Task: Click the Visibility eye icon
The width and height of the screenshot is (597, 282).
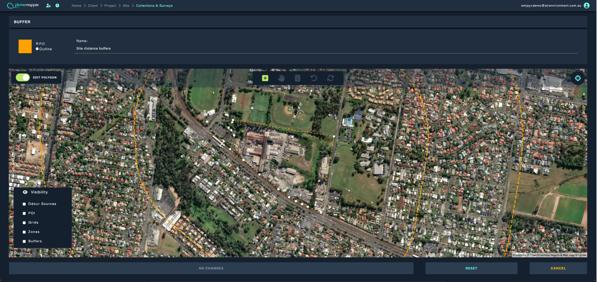Action: (25, 192)
